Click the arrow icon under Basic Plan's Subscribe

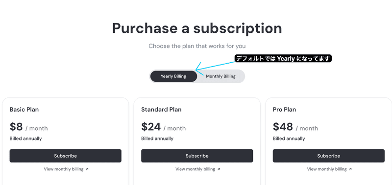click(87, 169)
